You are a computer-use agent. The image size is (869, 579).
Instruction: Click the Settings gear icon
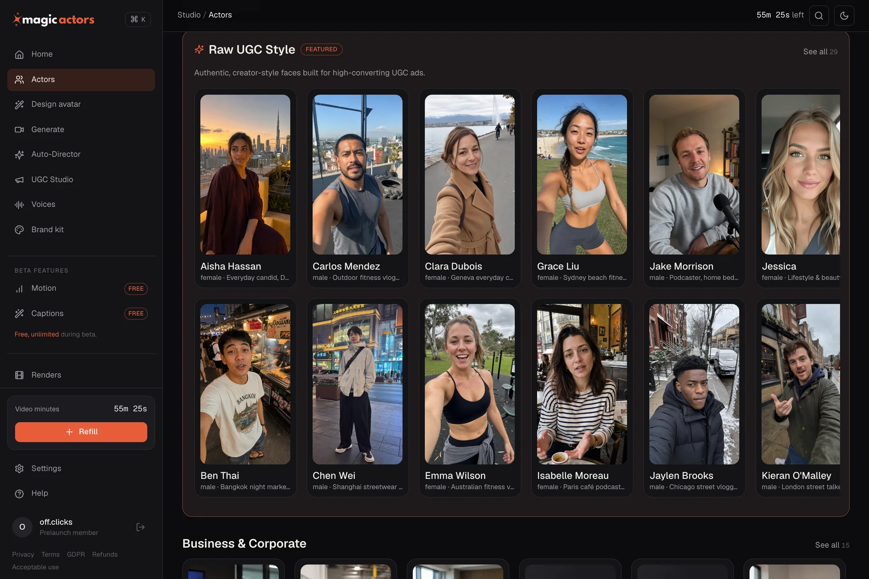19,469
